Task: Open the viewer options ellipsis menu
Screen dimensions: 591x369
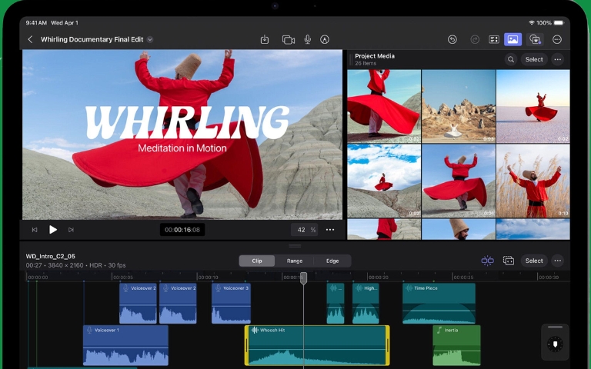Action: [x=330, y=230]
